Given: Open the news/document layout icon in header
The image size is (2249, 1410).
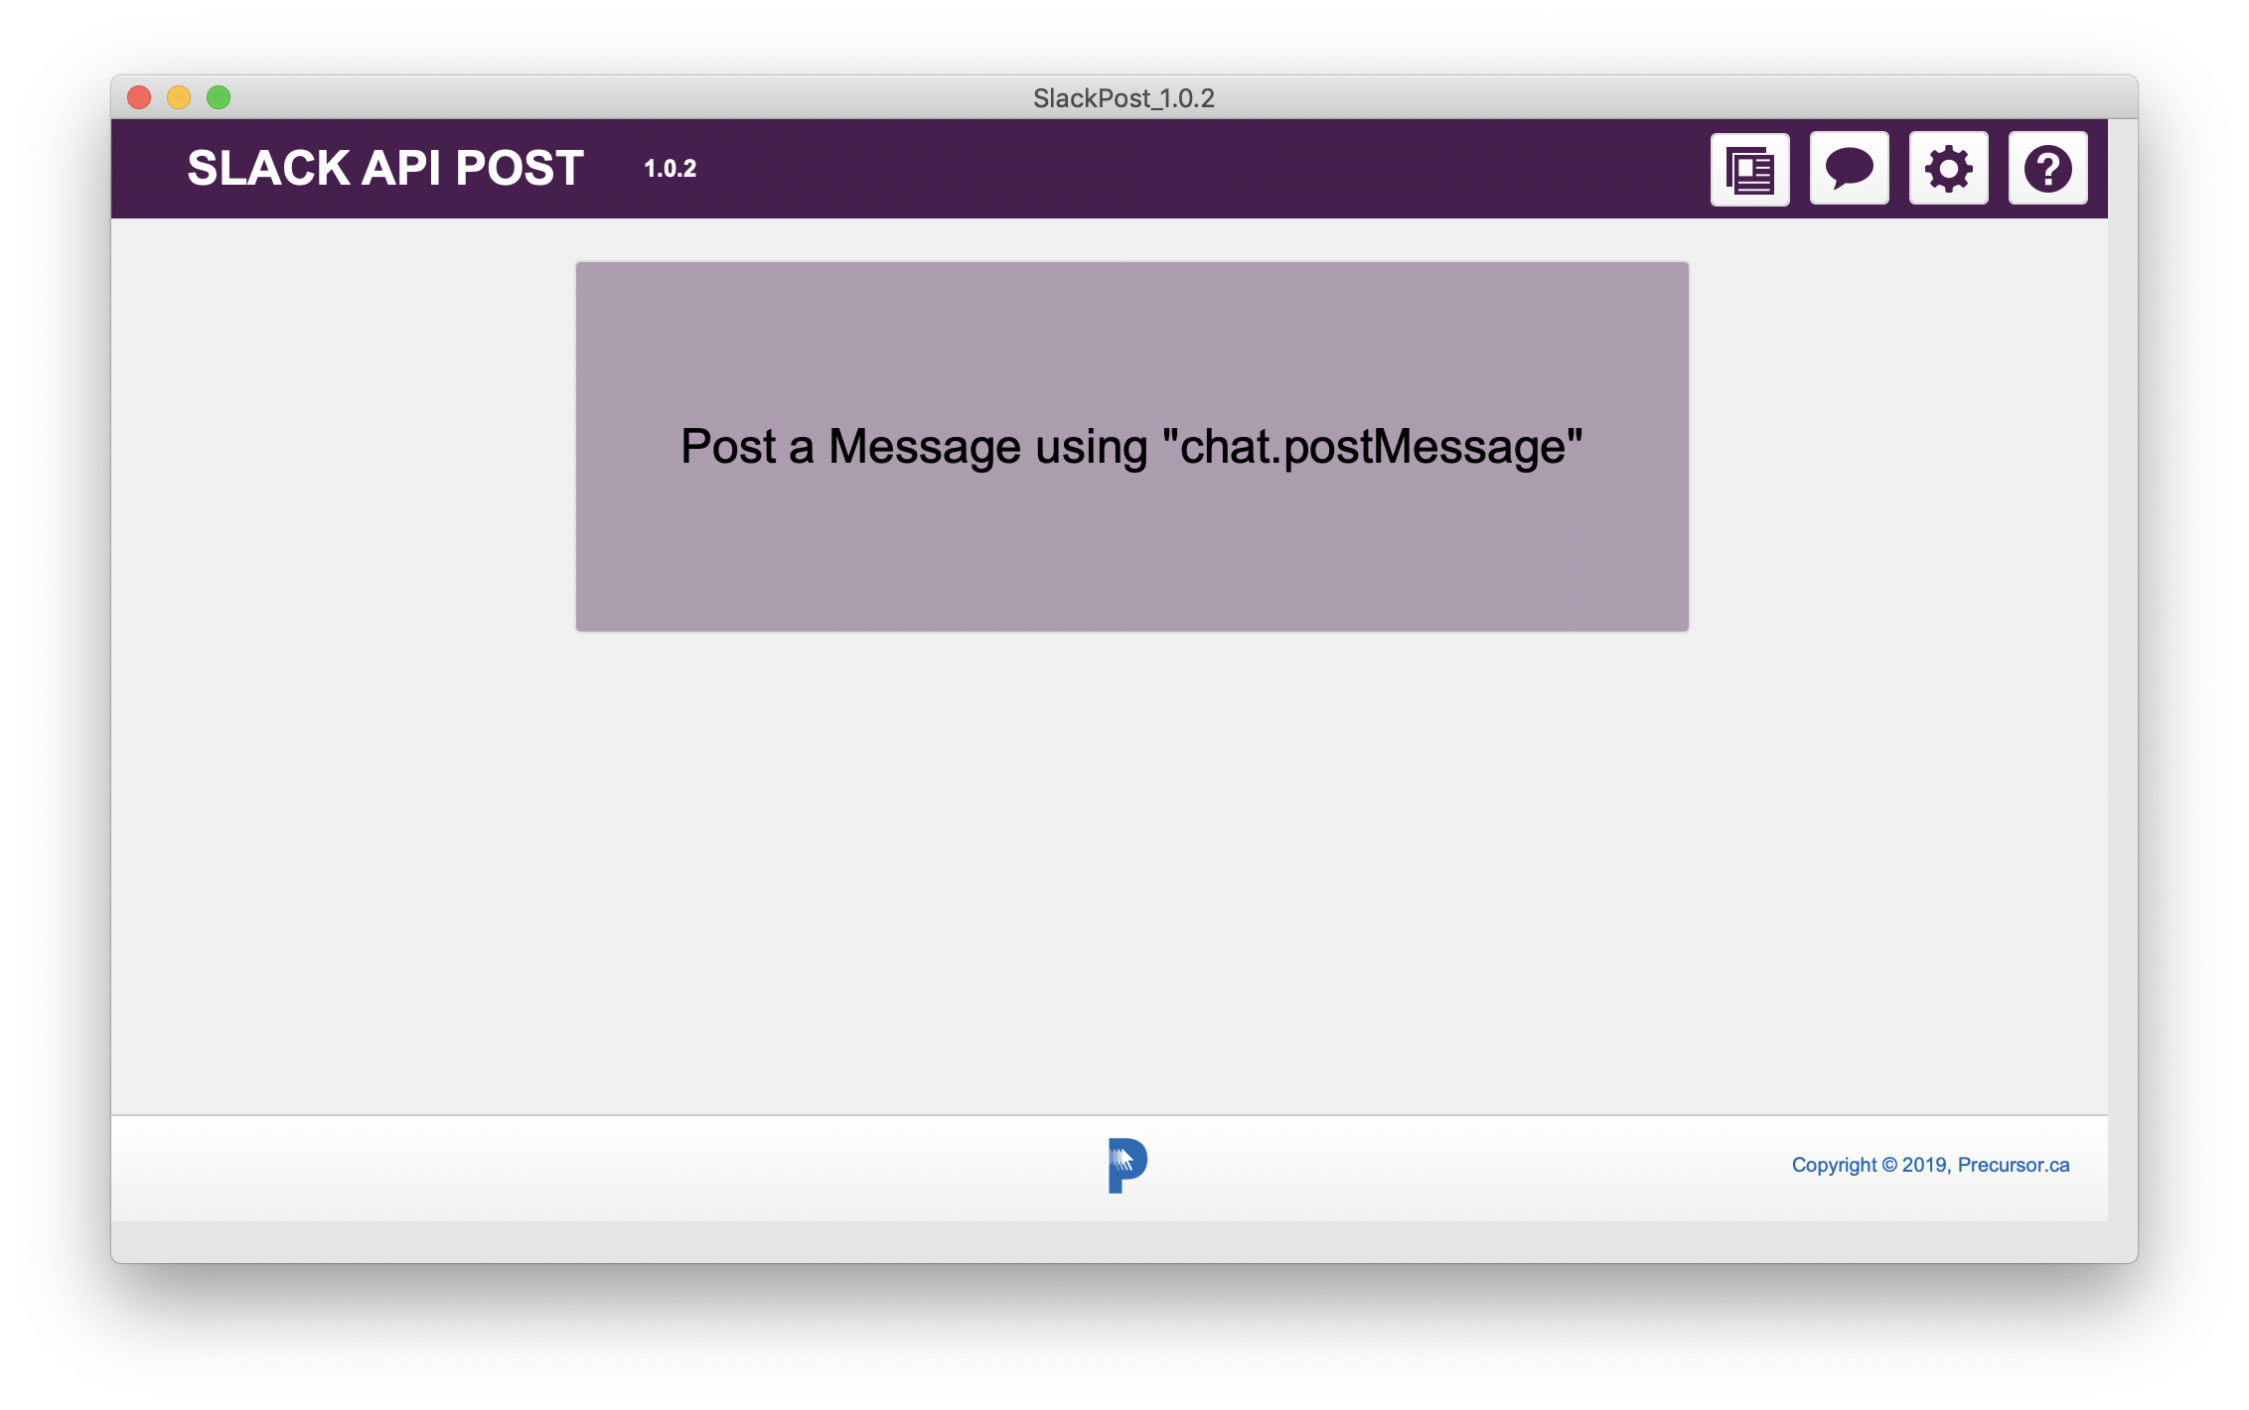Looking at the screenshot, I should point(1749,169).
